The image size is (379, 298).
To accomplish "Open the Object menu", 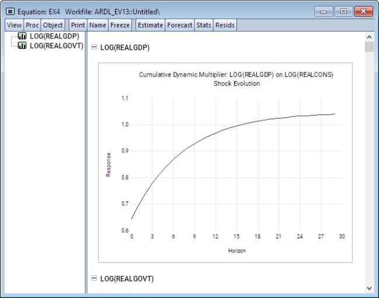I will click(x=53, y=25).
